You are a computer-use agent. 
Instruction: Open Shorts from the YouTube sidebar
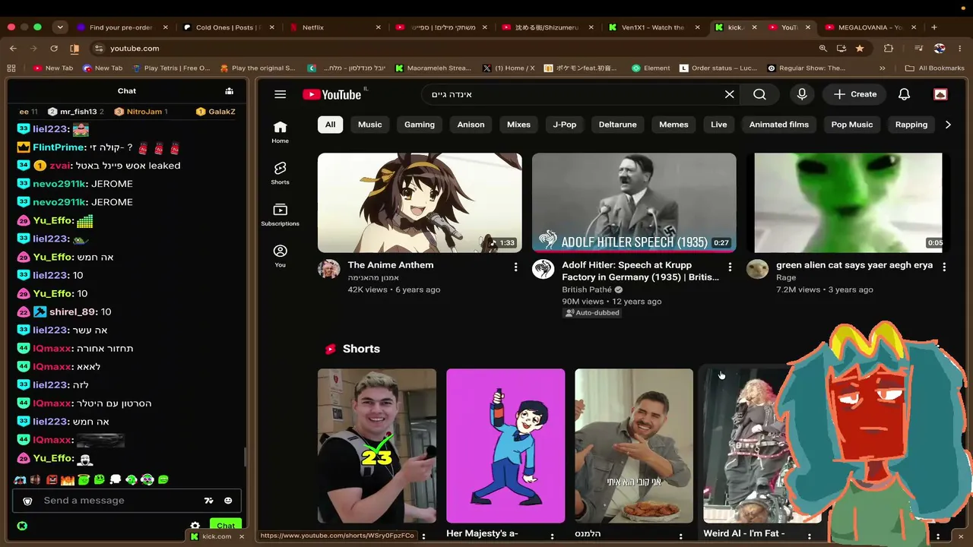pyautogui.click(x=280, y=173)
